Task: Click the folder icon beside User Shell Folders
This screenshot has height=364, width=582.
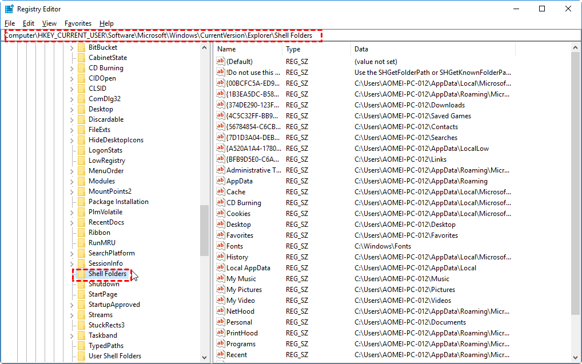Action: [82, 355]
